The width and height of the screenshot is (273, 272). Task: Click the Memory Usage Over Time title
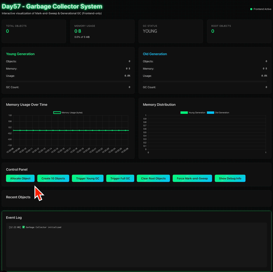click(x=27, y=105)
